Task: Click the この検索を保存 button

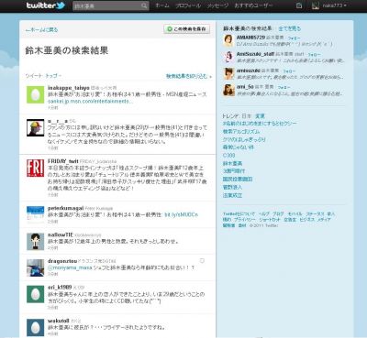Action: (187, 29)
